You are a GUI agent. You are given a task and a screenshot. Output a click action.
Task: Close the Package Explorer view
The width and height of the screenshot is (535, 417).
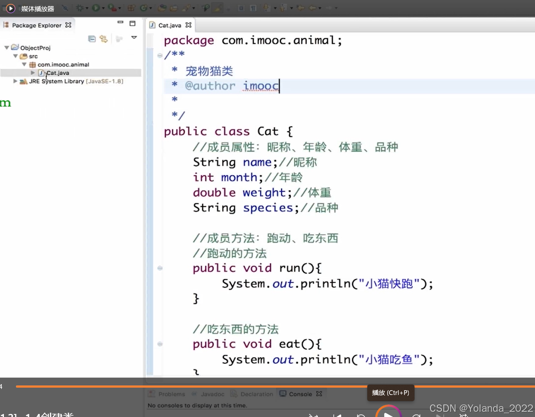tap(68, 25)
